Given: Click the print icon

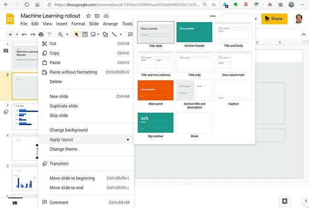Looking at the screenshot, I should 41,35.
